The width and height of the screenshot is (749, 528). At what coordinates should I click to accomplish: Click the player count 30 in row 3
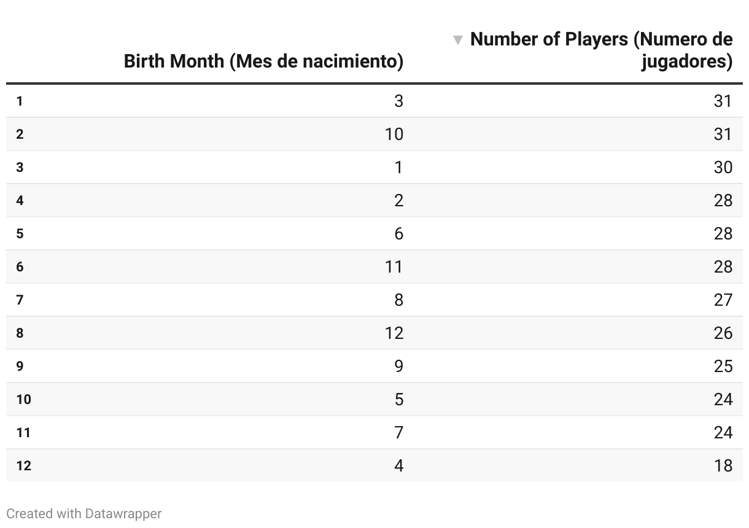(x=723, y=167)
